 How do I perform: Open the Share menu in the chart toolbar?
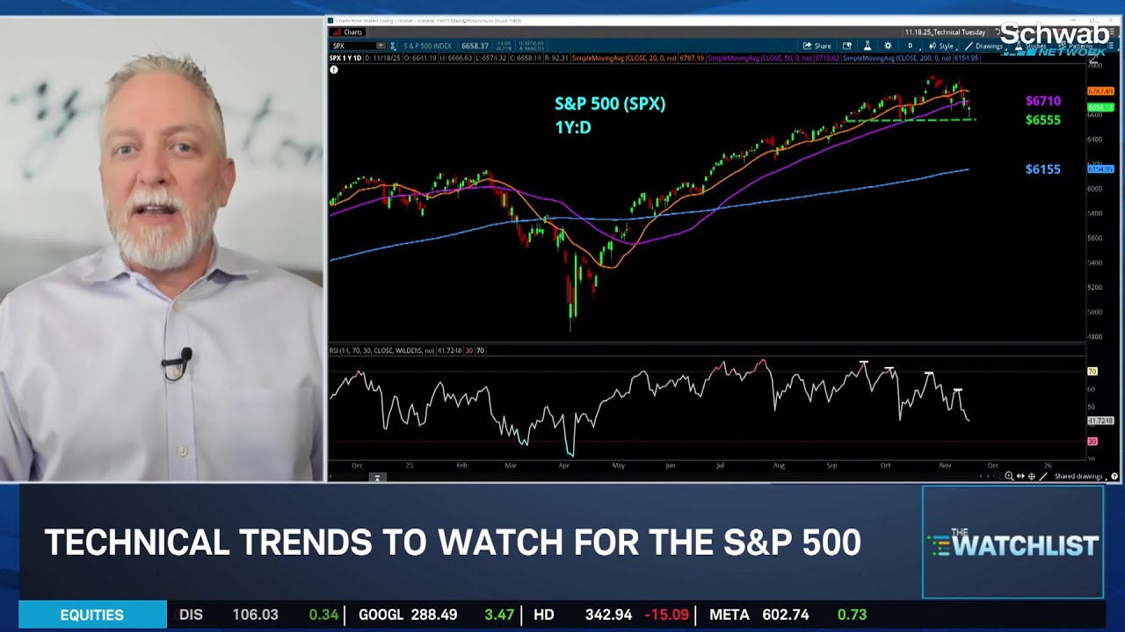pos(817,46)
